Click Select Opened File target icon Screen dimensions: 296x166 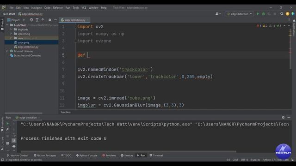coord(31,20)
